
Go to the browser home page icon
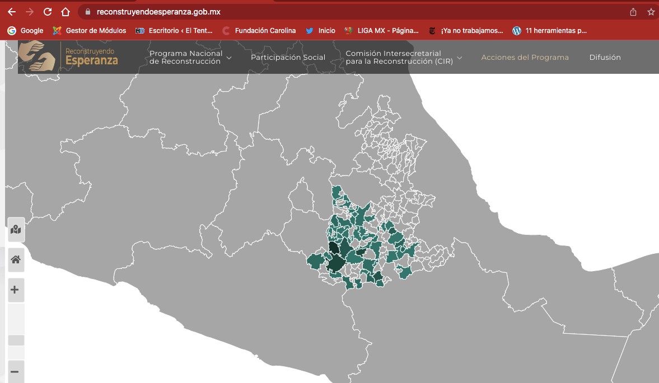[66, 12]
